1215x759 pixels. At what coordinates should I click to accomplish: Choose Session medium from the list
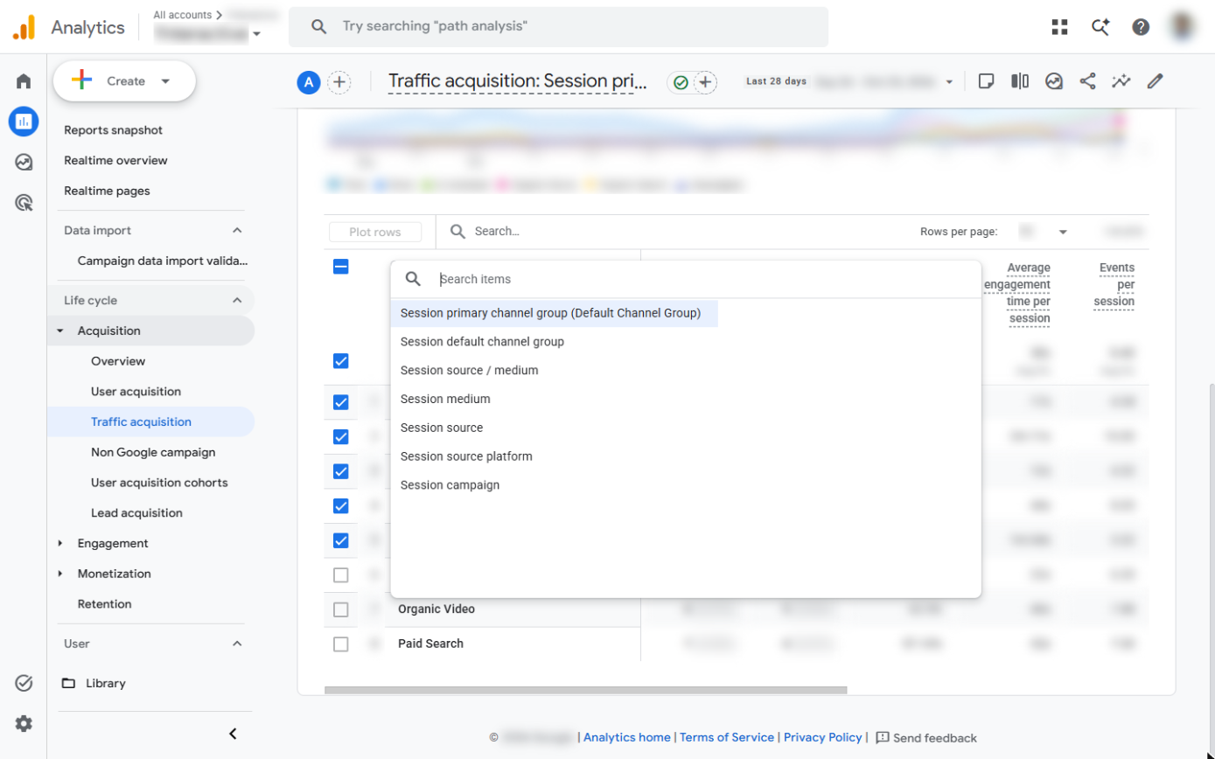(445, 400)
